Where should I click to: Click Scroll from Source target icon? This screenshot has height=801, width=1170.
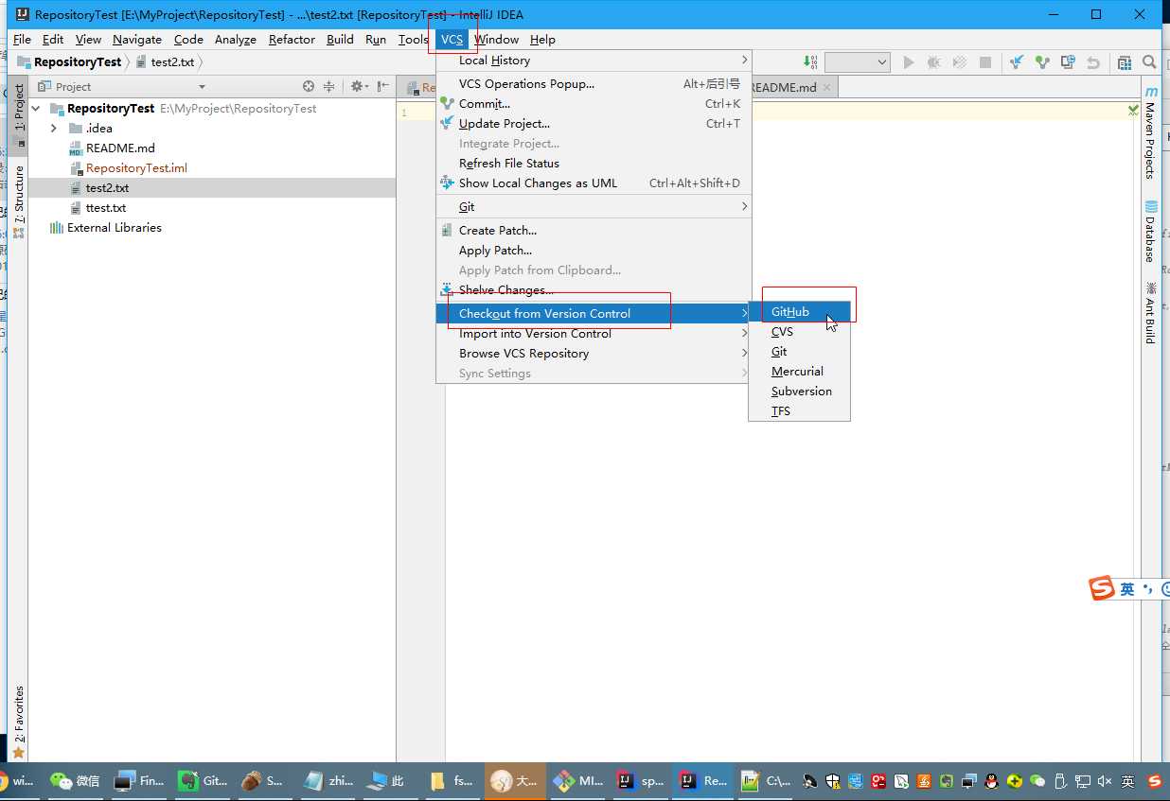309,86
